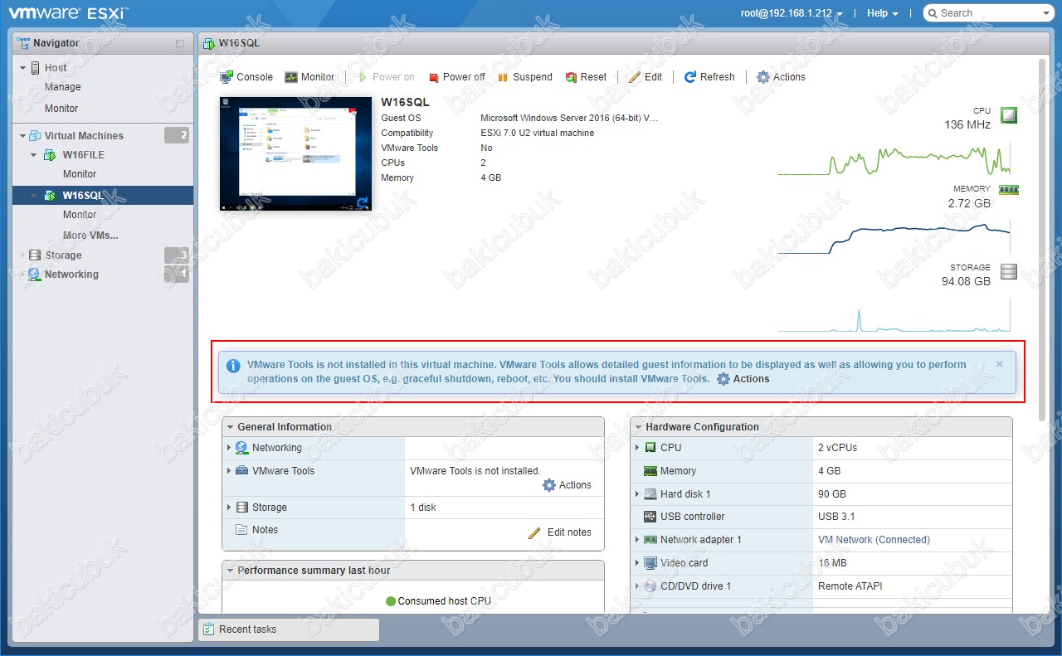Click the info icon in banner
The image size is (1062, 656).
233,366
